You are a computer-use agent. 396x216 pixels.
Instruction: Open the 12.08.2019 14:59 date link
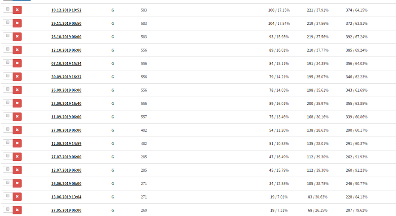(x=66, y=144)
